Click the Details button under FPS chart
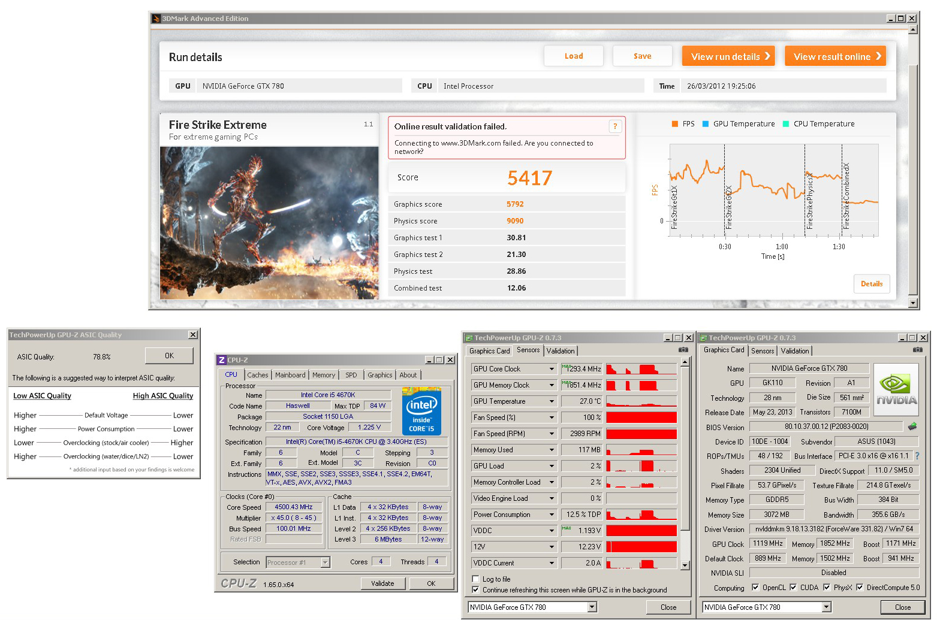The width and height of the screenshot is (937, 620). click(x=872, y=284)
